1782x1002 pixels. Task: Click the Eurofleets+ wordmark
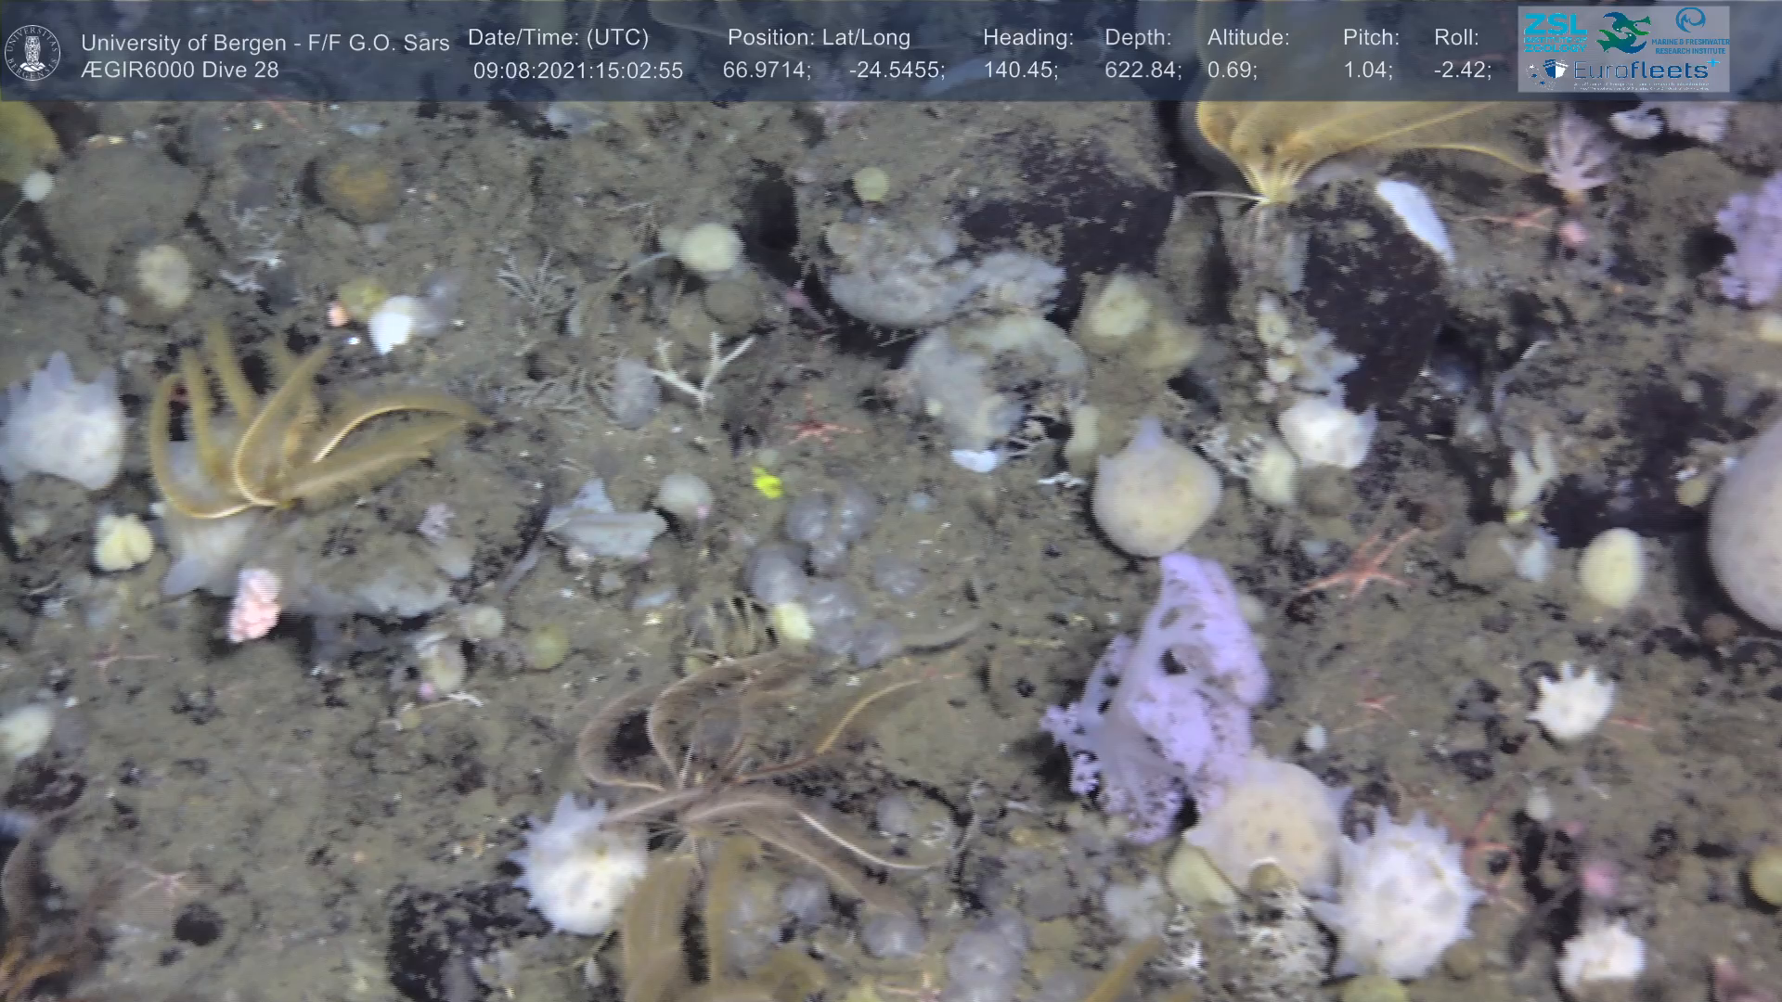point(1641,71)
